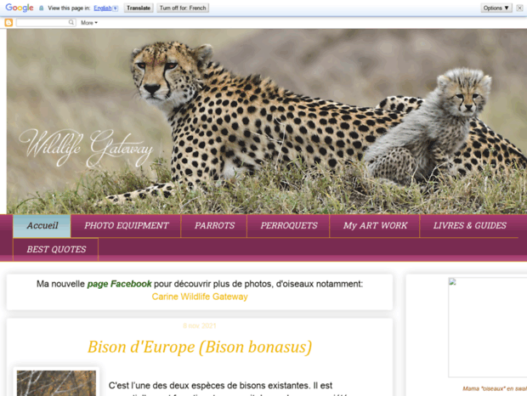Close the Google translate bar
This screenshot has width=527, height=396.
point(520,8)
